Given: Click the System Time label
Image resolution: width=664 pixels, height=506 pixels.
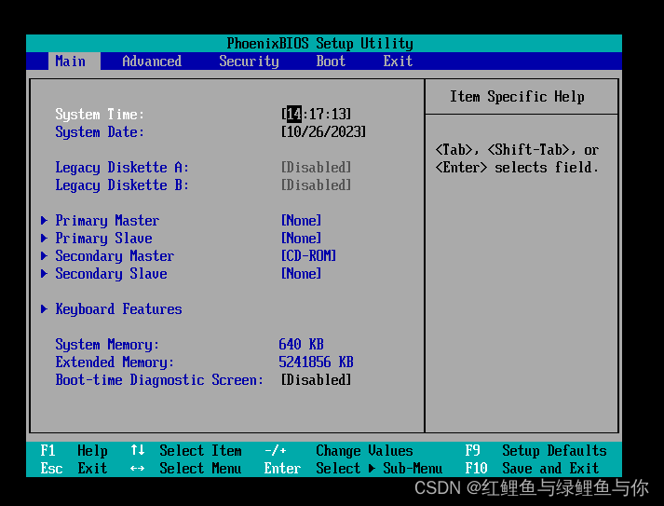Looking at the screenshot, I should coord(100,115).
